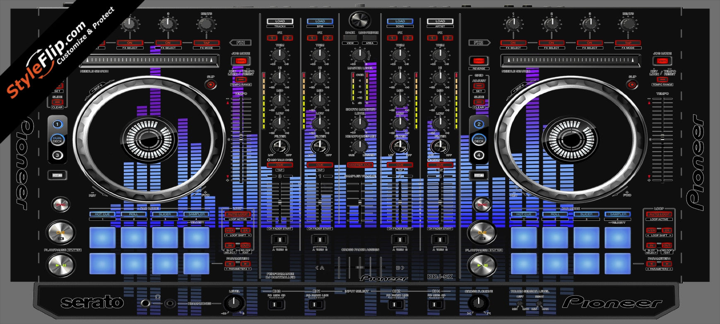This screenshot has width=720, height=324.
Task: Click the right deck SLIP button
Action: point(632,85)
